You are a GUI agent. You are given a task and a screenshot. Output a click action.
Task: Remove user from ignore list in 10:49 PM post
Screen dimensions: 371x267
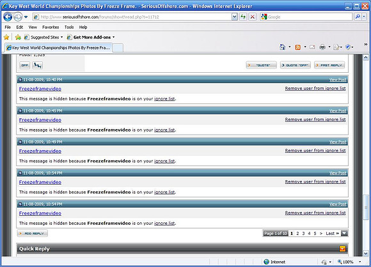(x=315, y=151)
